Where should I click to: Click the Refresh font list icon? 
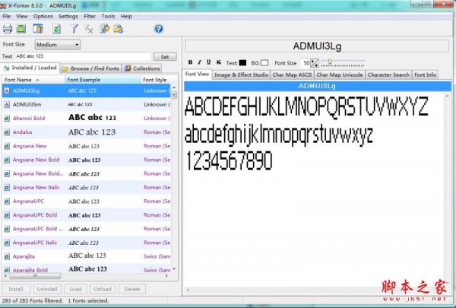coord(56,29)
